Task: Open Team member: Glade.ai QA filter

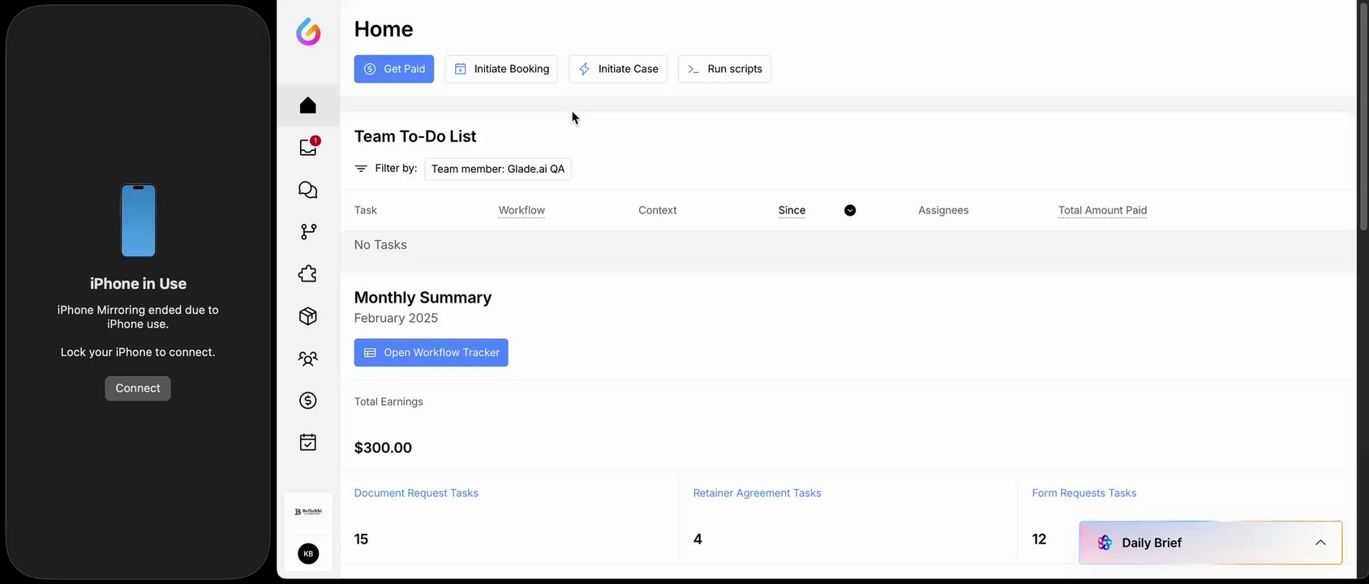Action: click(x=498, y=169)
